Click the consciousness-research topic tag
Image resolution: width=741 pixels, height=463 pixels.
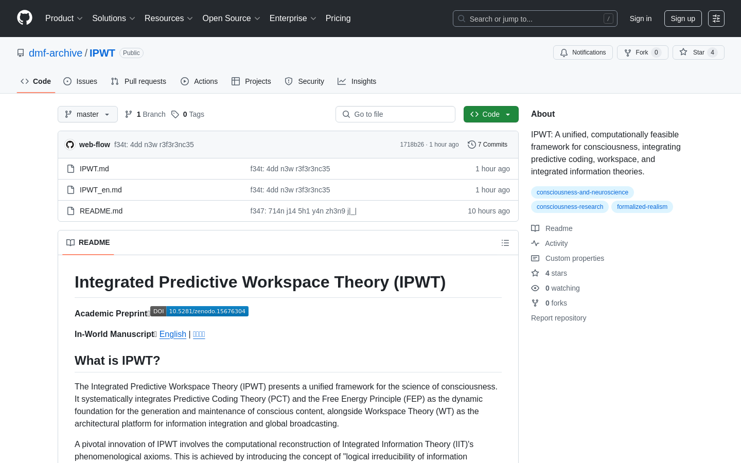coord(570,207)
